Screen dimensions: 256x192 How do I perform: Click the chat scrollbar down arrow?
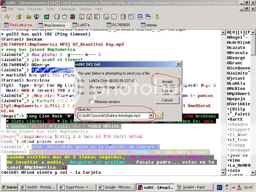(x=223, y=172)
